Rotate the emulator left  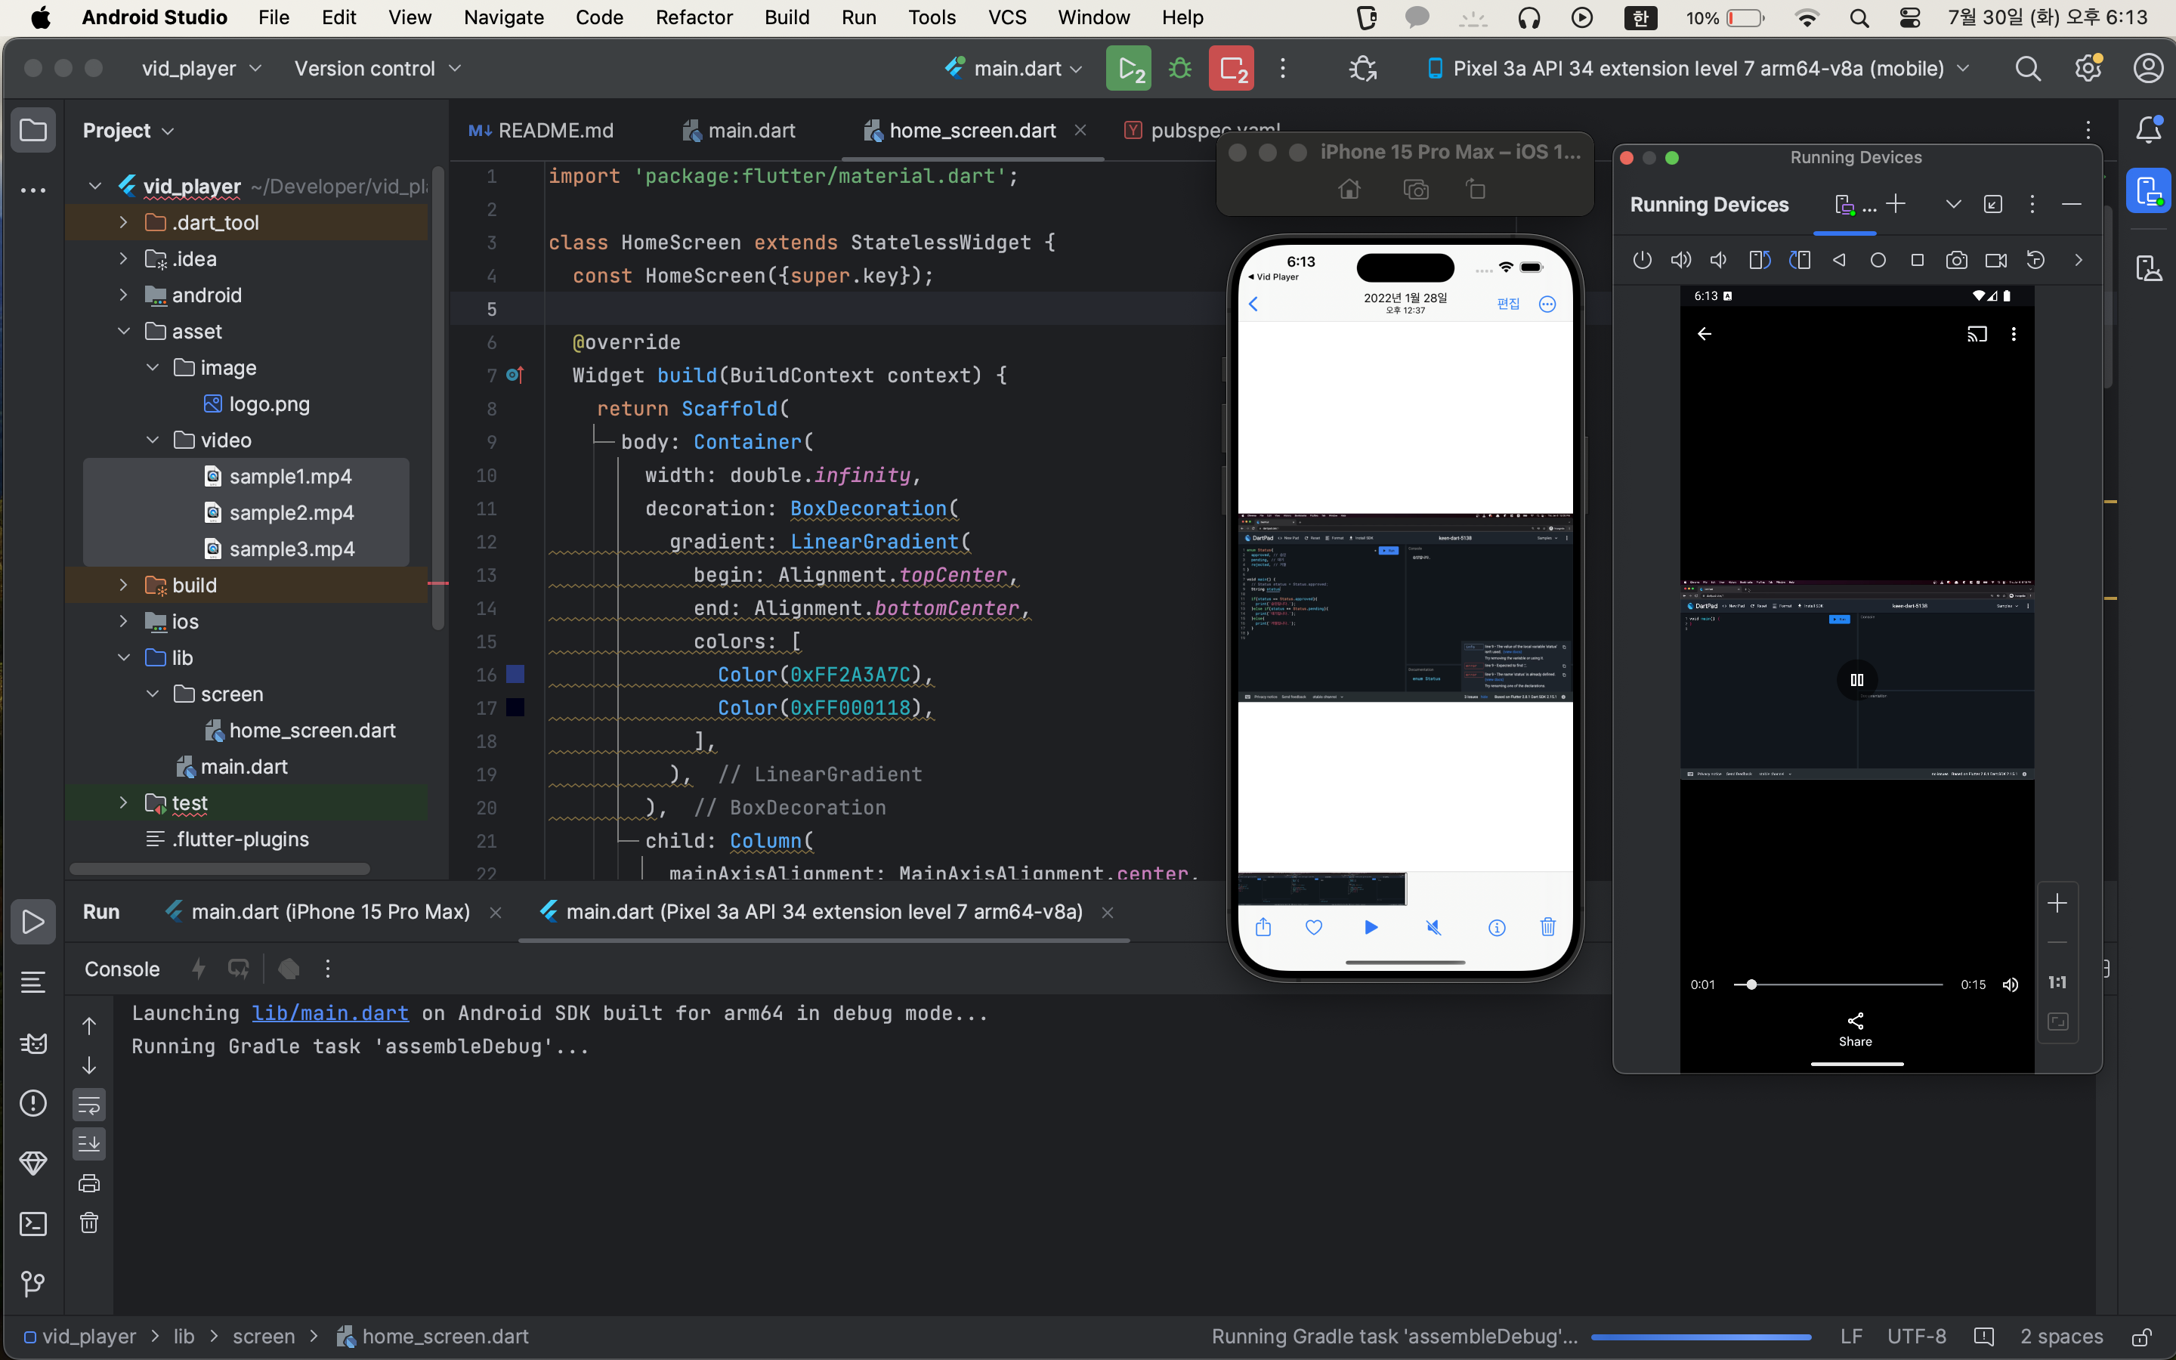point(1760,260)
